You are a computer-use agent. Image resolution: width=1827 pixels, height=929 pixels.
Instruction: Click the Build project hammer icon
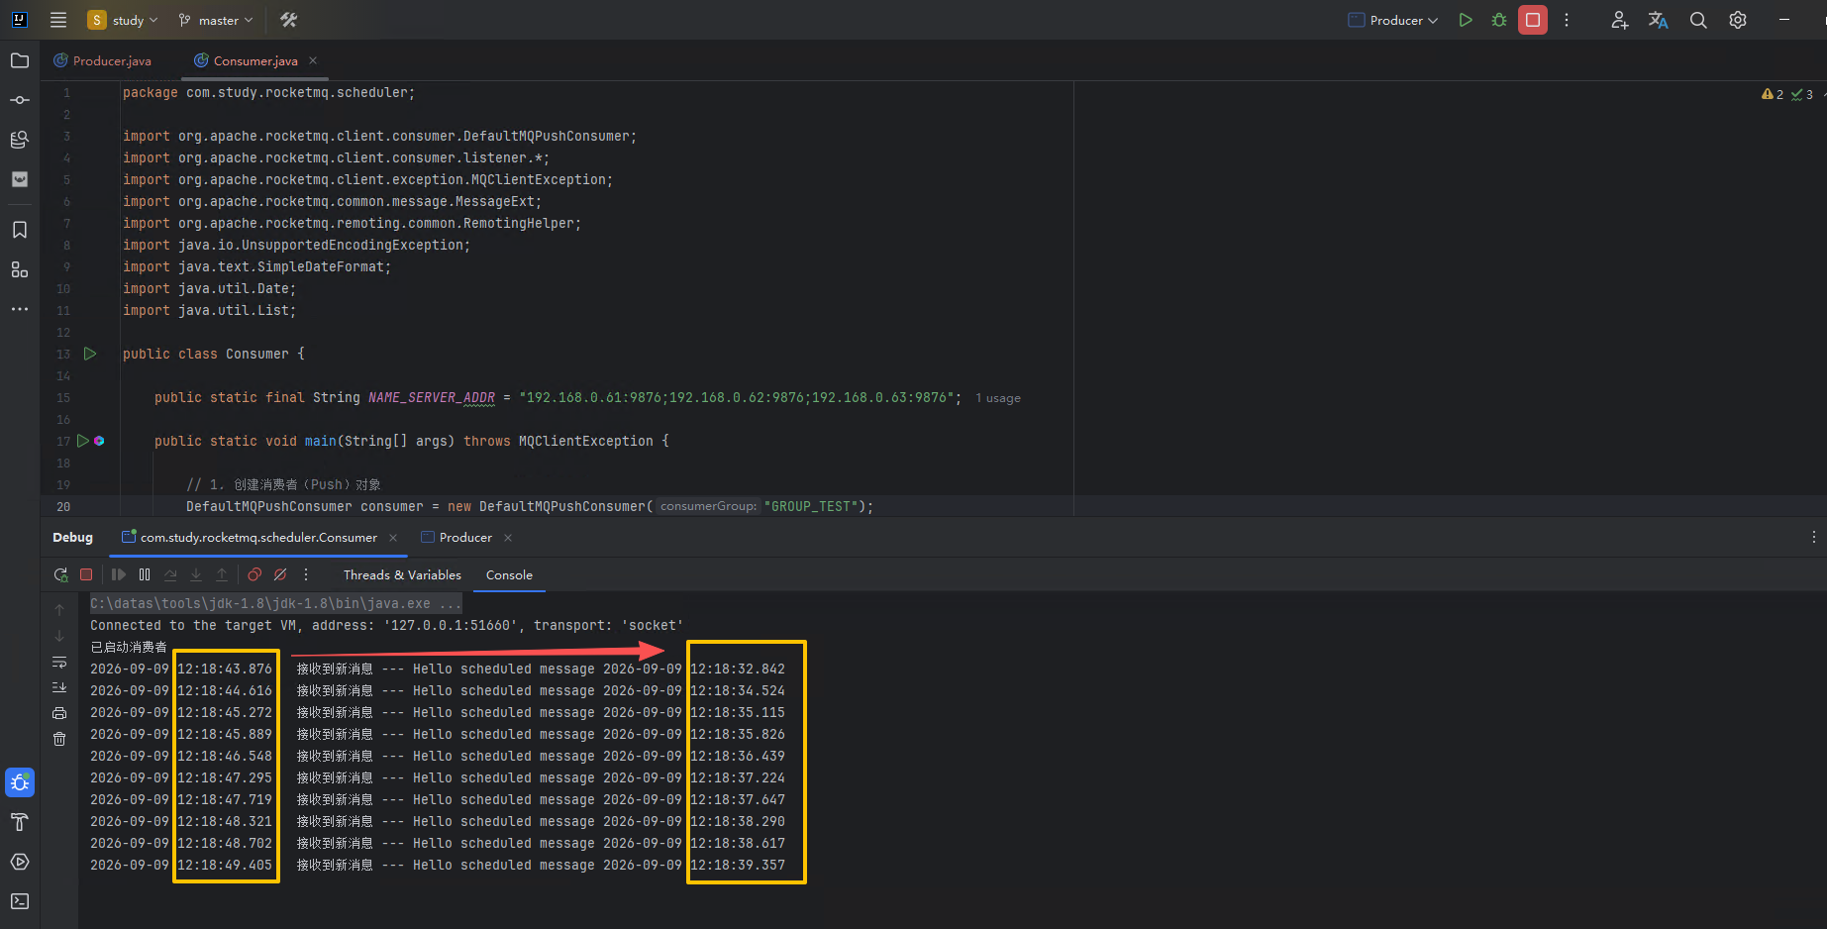[289, 20]
